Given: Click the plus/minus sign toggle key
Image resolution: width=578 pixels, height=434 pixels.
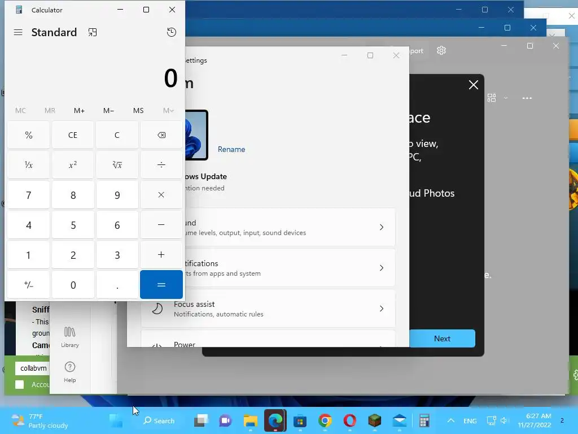Looking at the screenshot, I should coord(28,285).
